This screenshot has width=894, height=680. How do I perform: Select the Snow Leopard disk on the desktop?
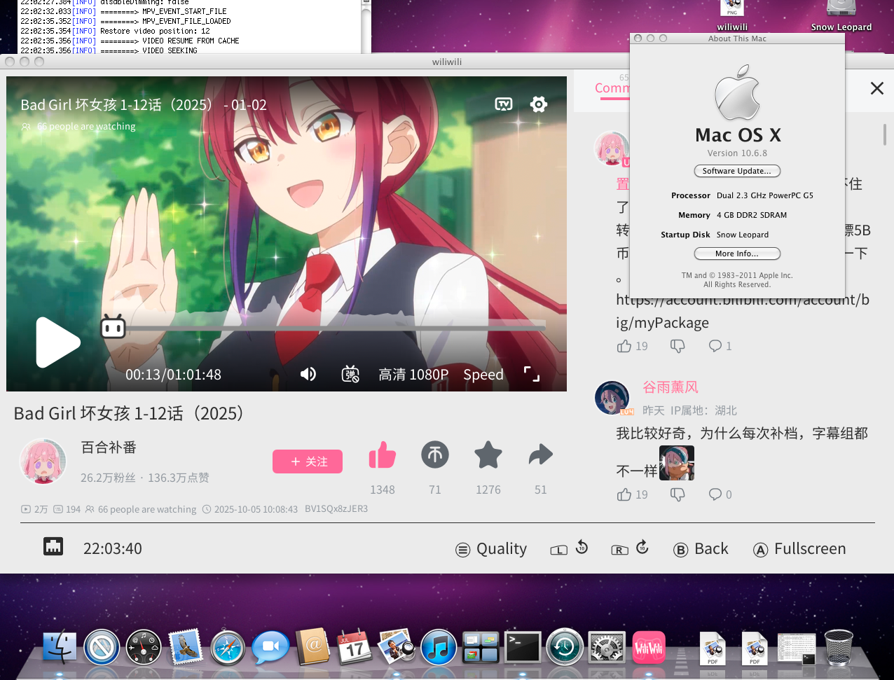click(841, 16)
